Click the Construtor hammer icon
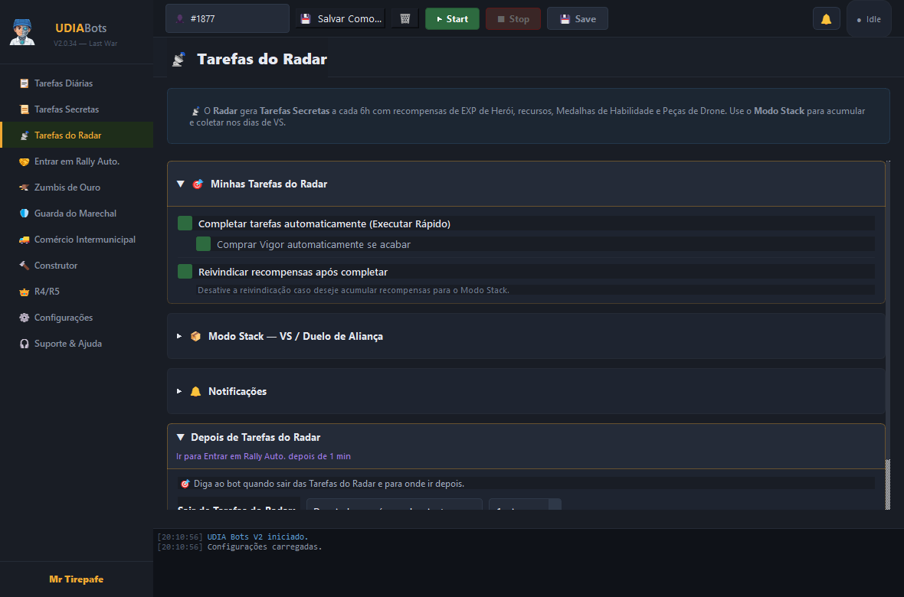This screenshot has height=597, width=904. point(25,266)
